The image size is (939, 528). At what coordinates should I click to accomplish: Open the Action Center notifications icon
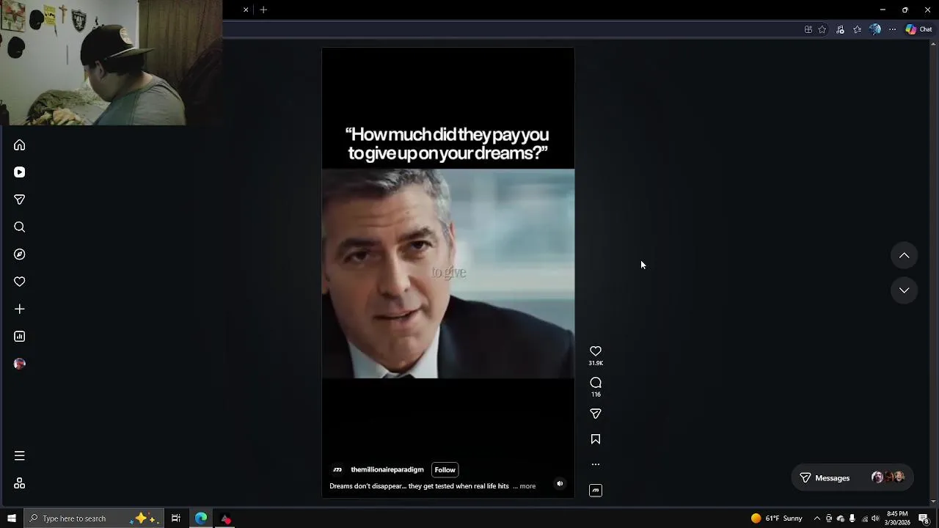924,518
